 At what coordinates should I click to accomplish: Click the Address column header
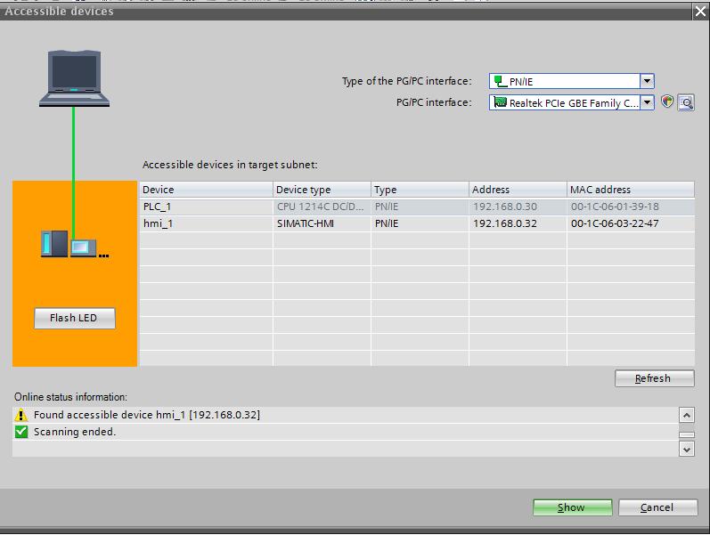click(x=518, y=190)
